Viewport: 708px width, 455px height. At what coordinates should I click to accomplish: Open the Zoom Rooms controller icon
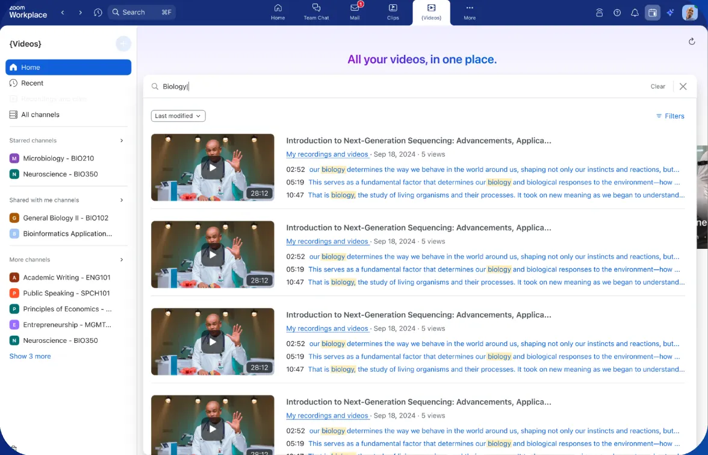point(599,12)
